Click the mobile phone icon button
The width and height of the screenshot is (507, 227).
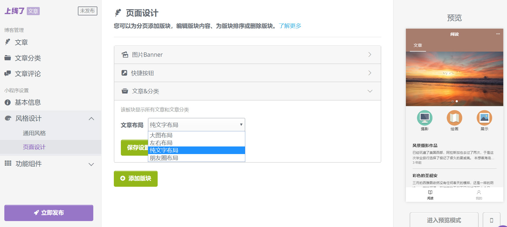(x=491, y=220)
